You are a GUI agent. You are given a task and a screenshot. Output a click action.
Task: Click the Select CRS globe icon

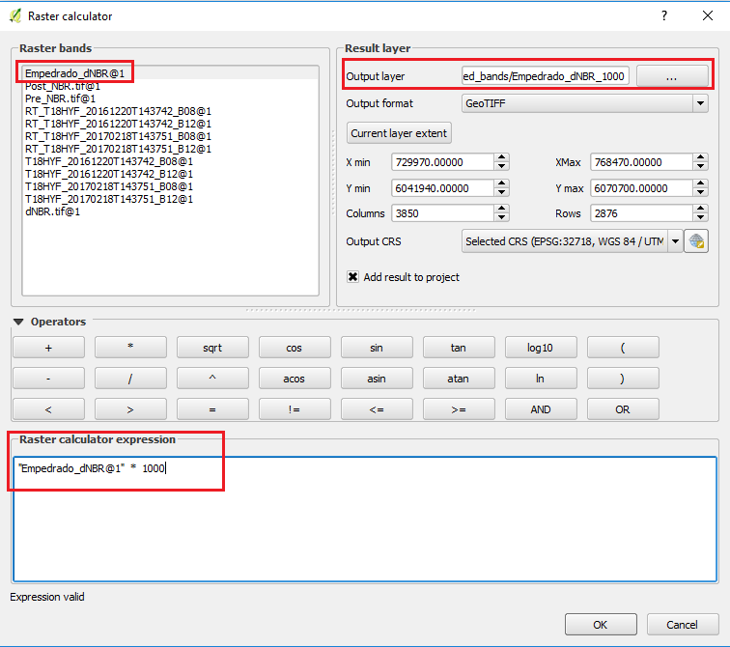[695, 241]
